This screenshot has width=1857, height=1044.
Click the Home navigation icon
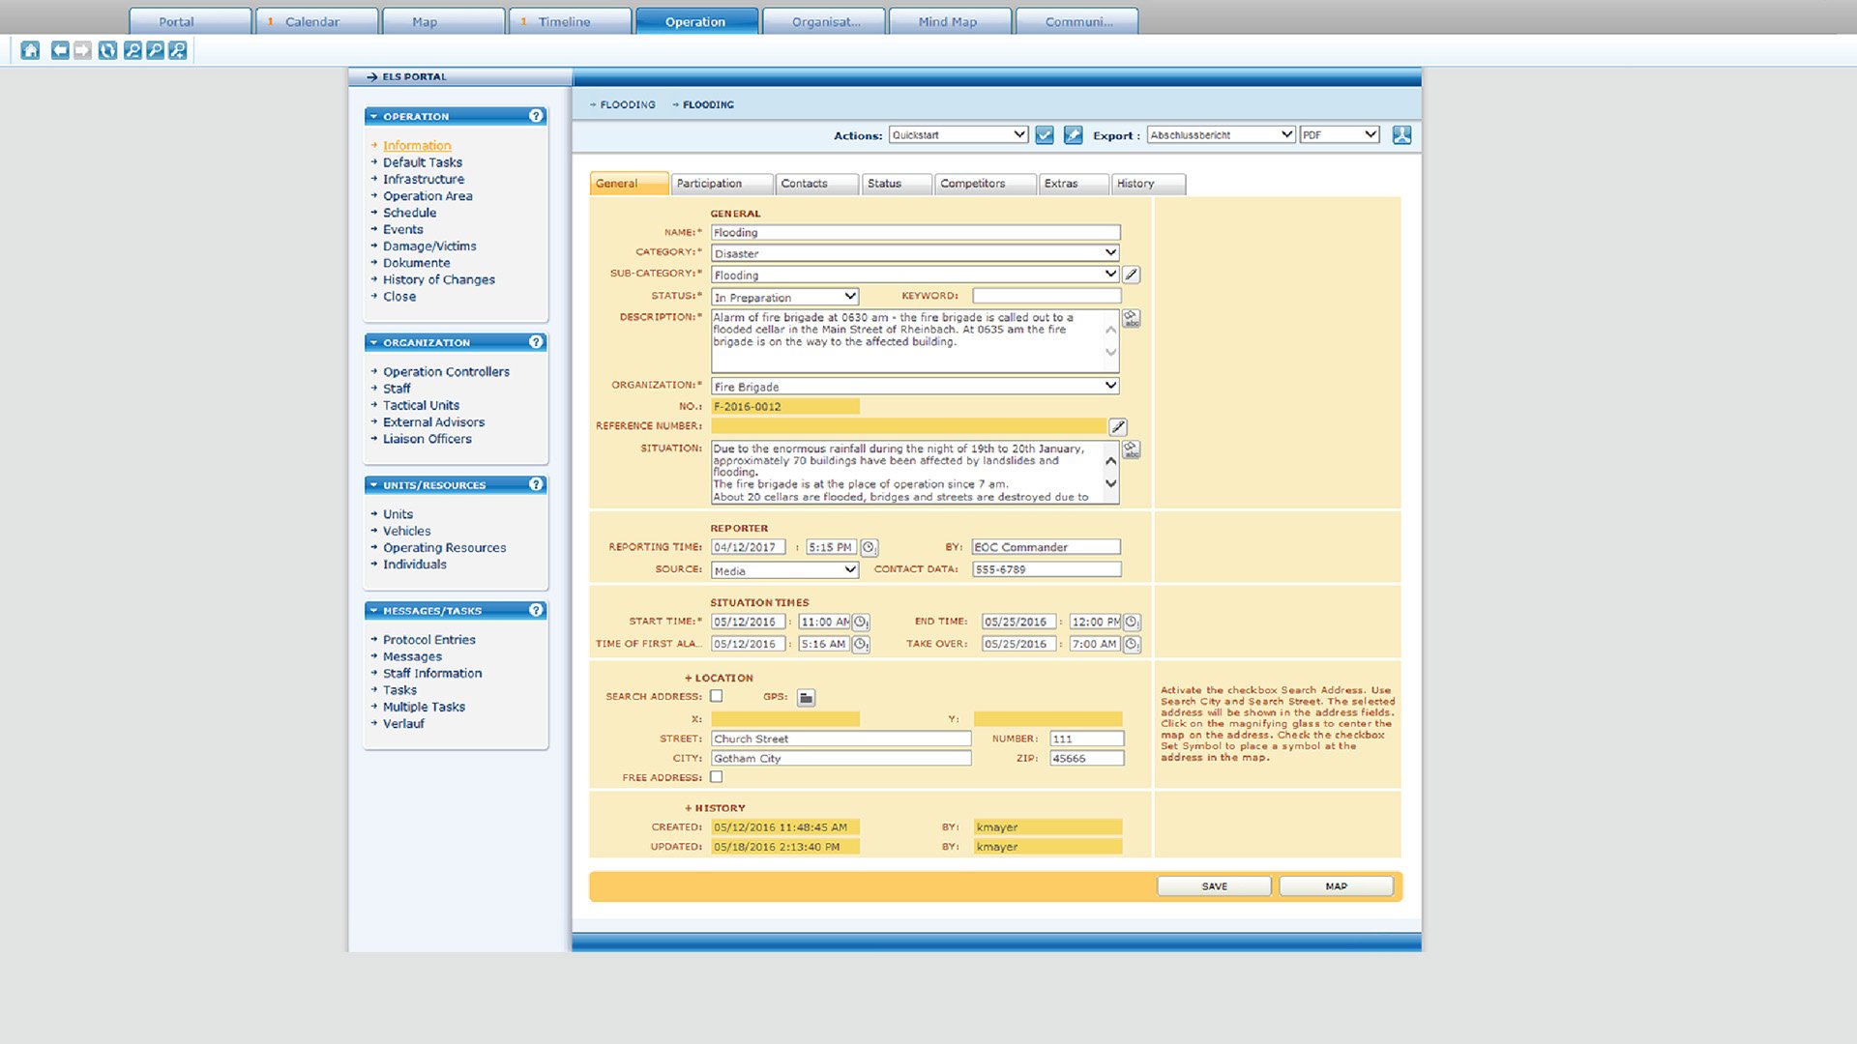click(30, 50)
